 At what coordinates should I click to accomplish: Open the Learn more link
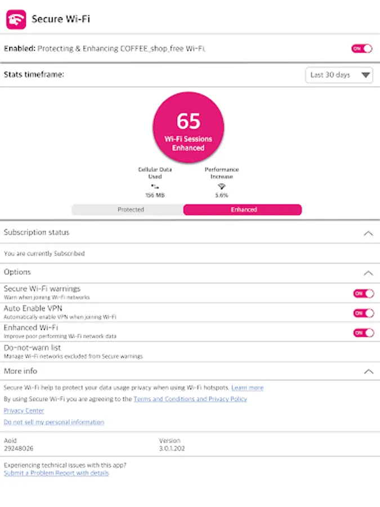(x=247, y=388)
